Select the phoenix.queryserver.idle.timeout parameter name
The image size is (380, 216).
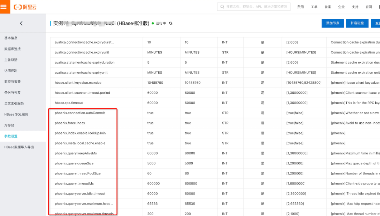pyautogui.click(x=80, y=193)
